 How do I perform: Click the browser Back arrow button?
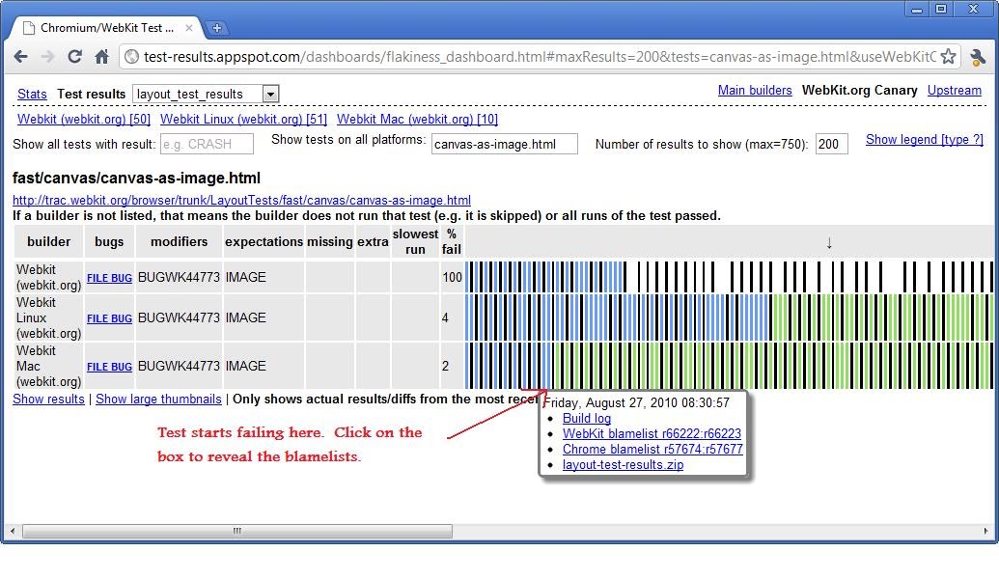[21, 57]
